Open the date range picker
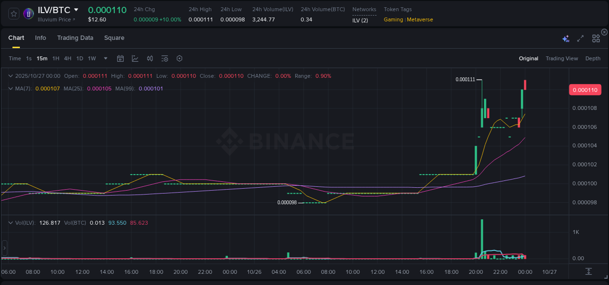 point(120,58)
